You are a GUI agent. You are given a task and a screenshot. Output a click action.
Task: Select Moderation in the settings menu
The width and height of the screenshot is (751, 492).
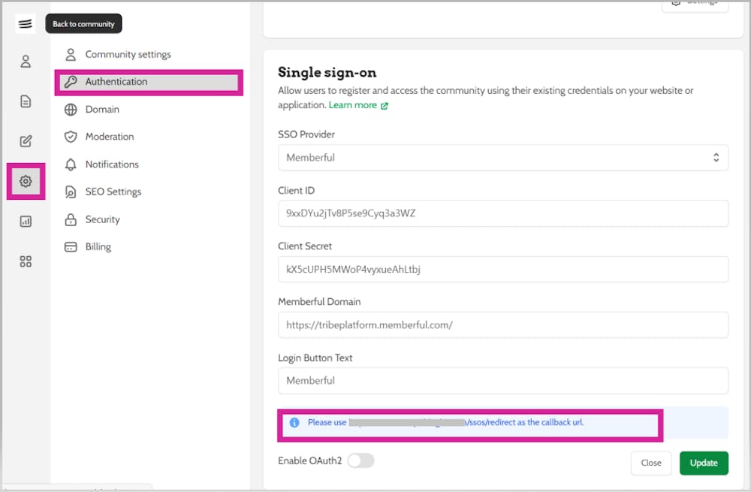(110, 137)
